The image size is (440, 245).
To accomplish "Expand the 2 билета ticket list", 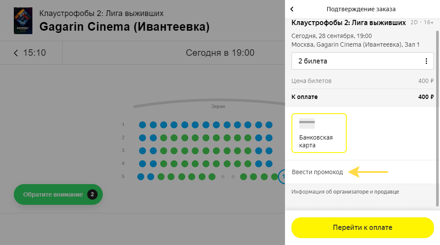I will pos(363,61).
